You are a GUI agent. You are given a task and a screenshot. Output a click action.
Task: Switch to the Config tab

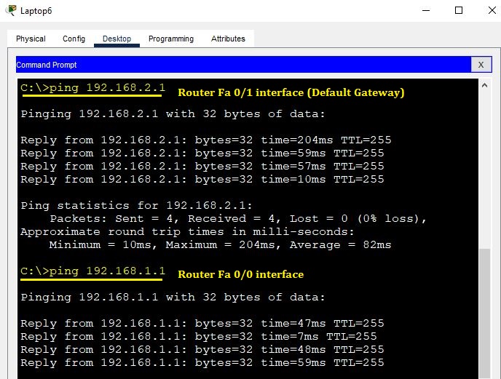74,39
